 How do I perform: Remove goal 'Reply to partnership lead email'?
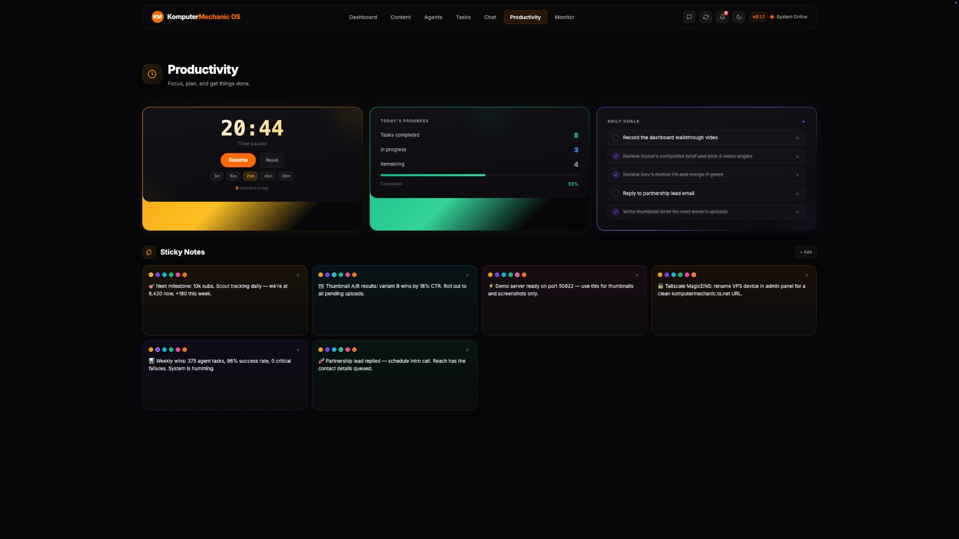click(x=797, y=194)
